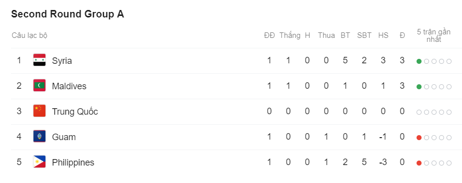Click the Câu lạc bộ column header
Image resolution: width=462 pixels, height=183 pixels.
coord(29,35)
